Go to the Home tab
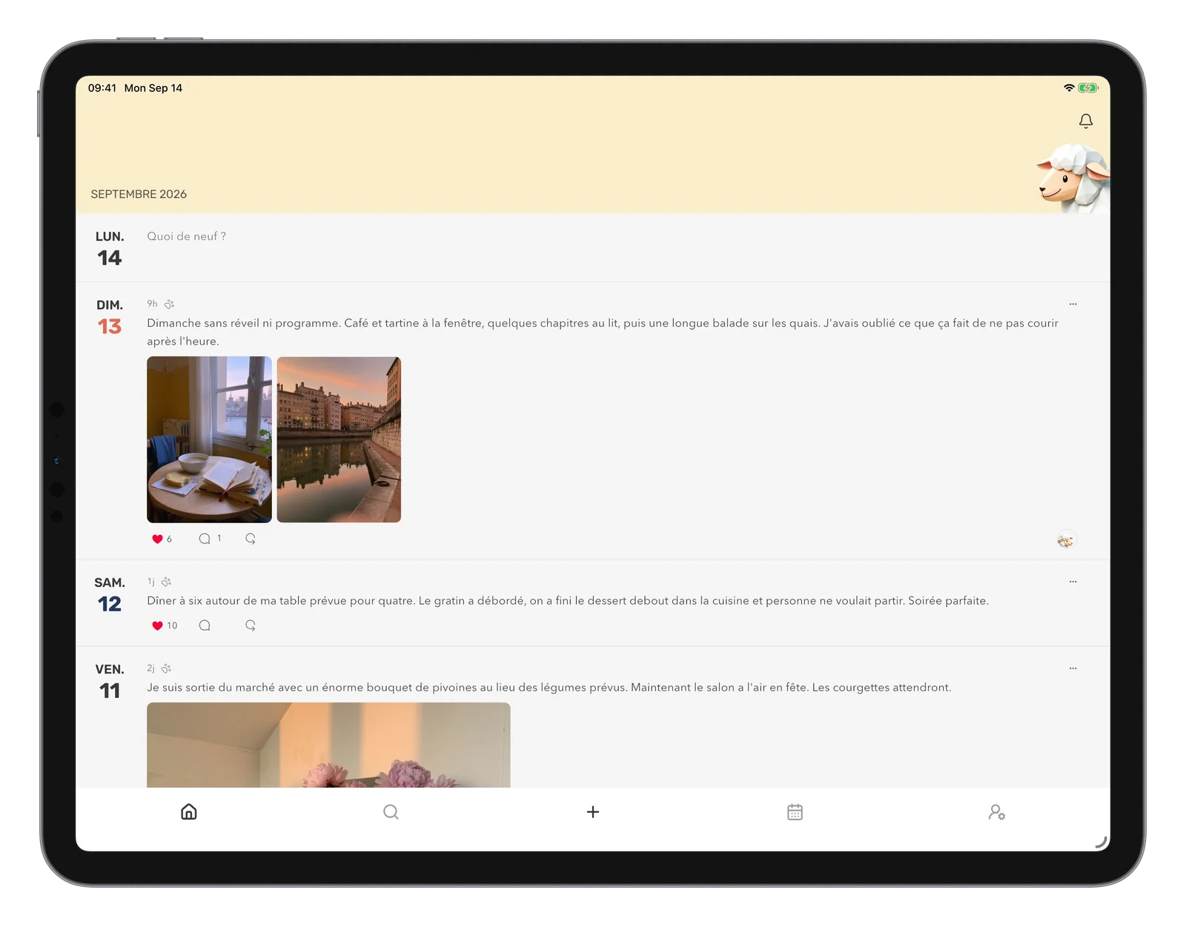Screen dimensions: 1186x927 coord(189,811)
